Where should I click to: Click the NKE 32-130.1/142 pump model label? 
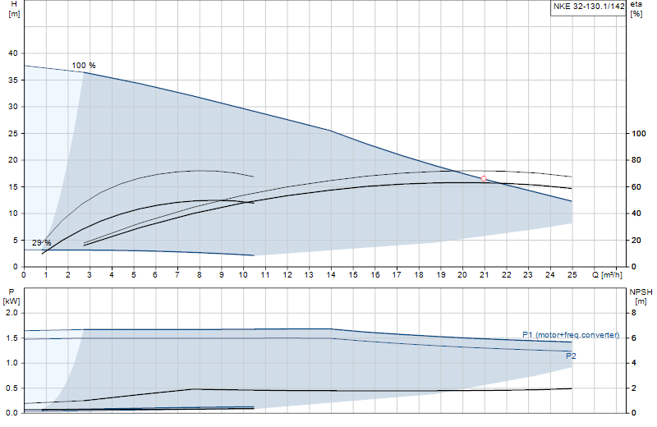(x=589, y=7)
